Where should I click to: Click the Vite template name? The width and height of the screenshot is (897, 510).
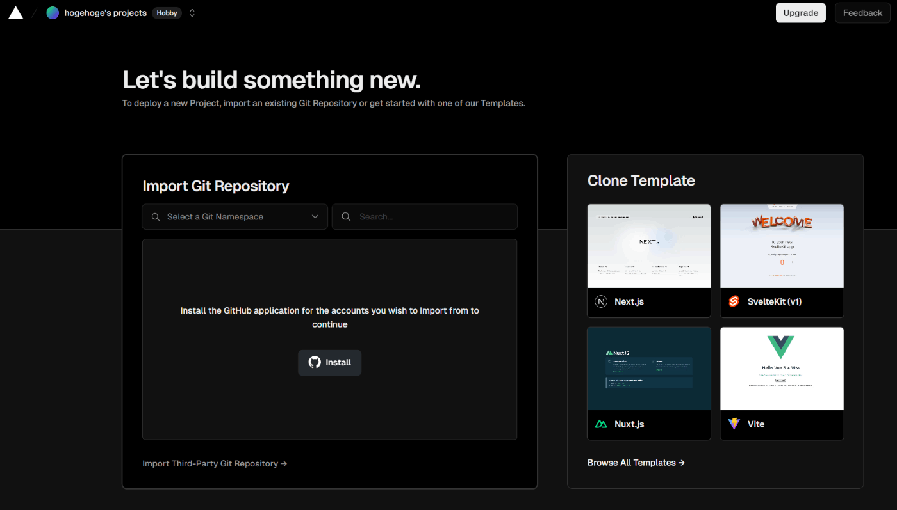click(x=756, y=424)
